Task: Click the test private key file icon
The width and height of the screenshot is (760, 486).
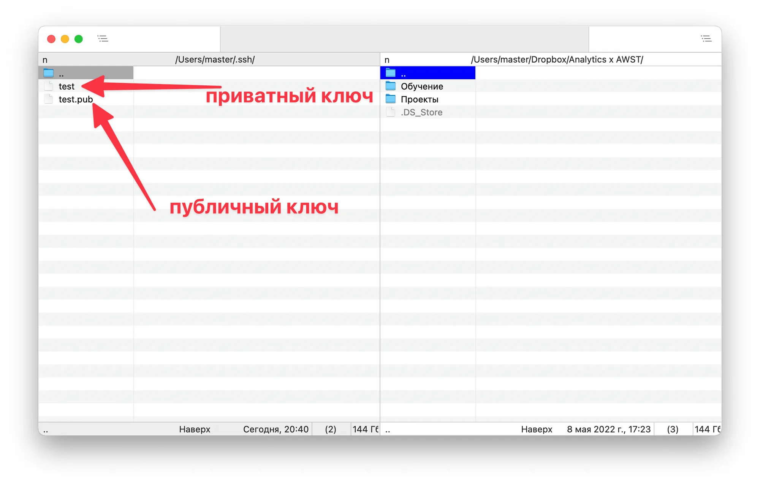Action: point(48,86)
